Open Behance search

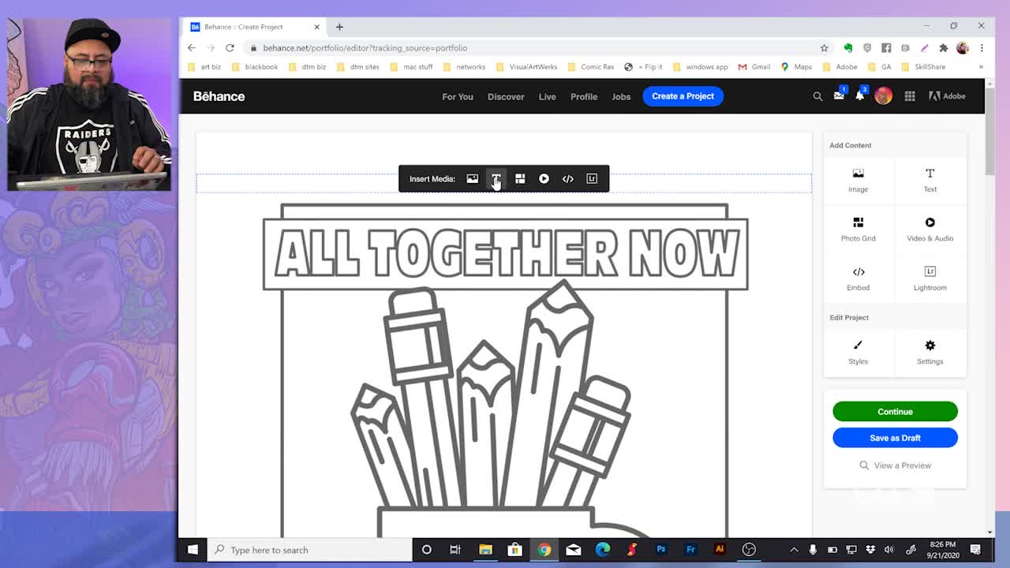click(817, 96)
